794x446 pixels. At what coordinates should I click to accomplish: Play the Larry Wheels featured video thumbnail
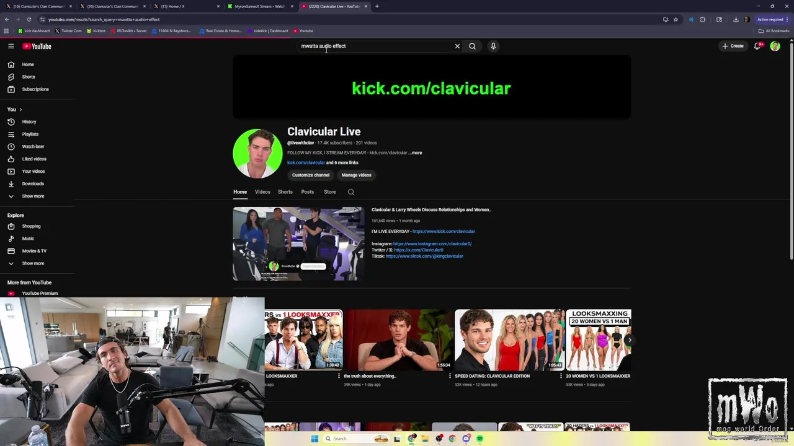tap(298, 244)
